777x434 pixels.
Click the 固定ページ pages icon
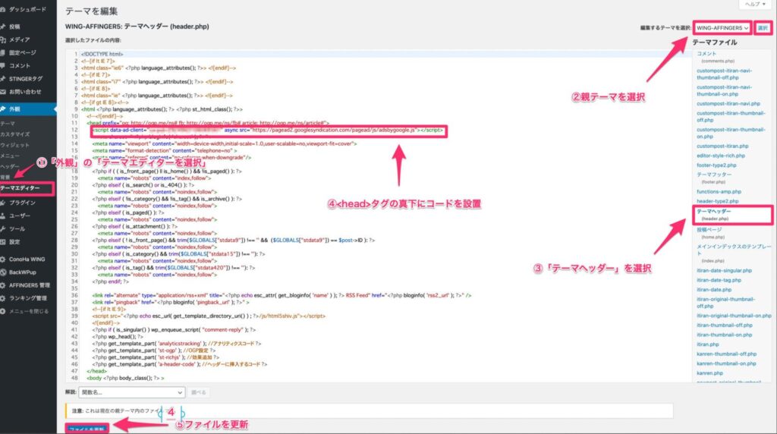click(x=2, y=52)
